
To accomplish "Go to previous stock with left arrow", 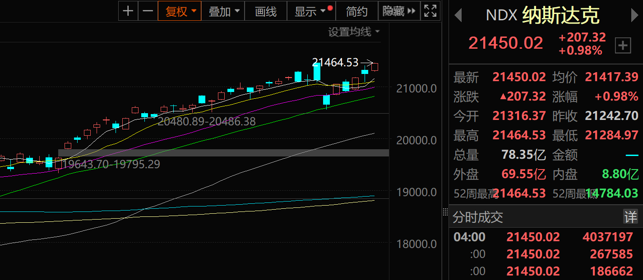I will pyautogui.click(x=458, y=15).
